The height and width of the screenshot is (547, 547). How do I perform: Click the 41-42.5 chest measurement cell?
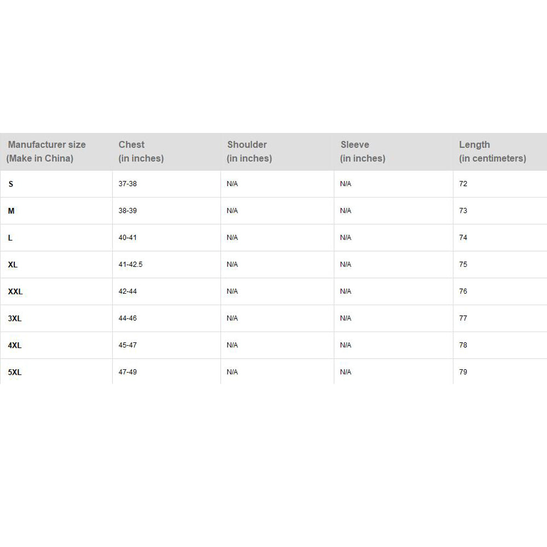(131, 265)
